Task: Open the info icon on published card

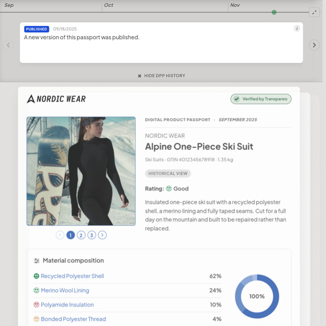Action: coord(296,29)
